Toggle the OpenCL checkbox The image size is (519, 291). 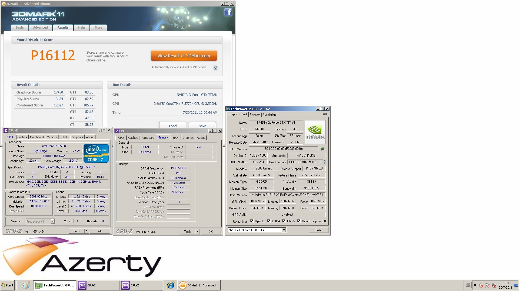pyautogui.click(x=252, y=221)
